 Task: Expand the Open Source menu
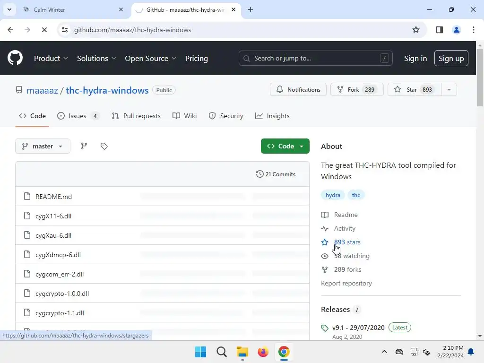coord(151,58)
